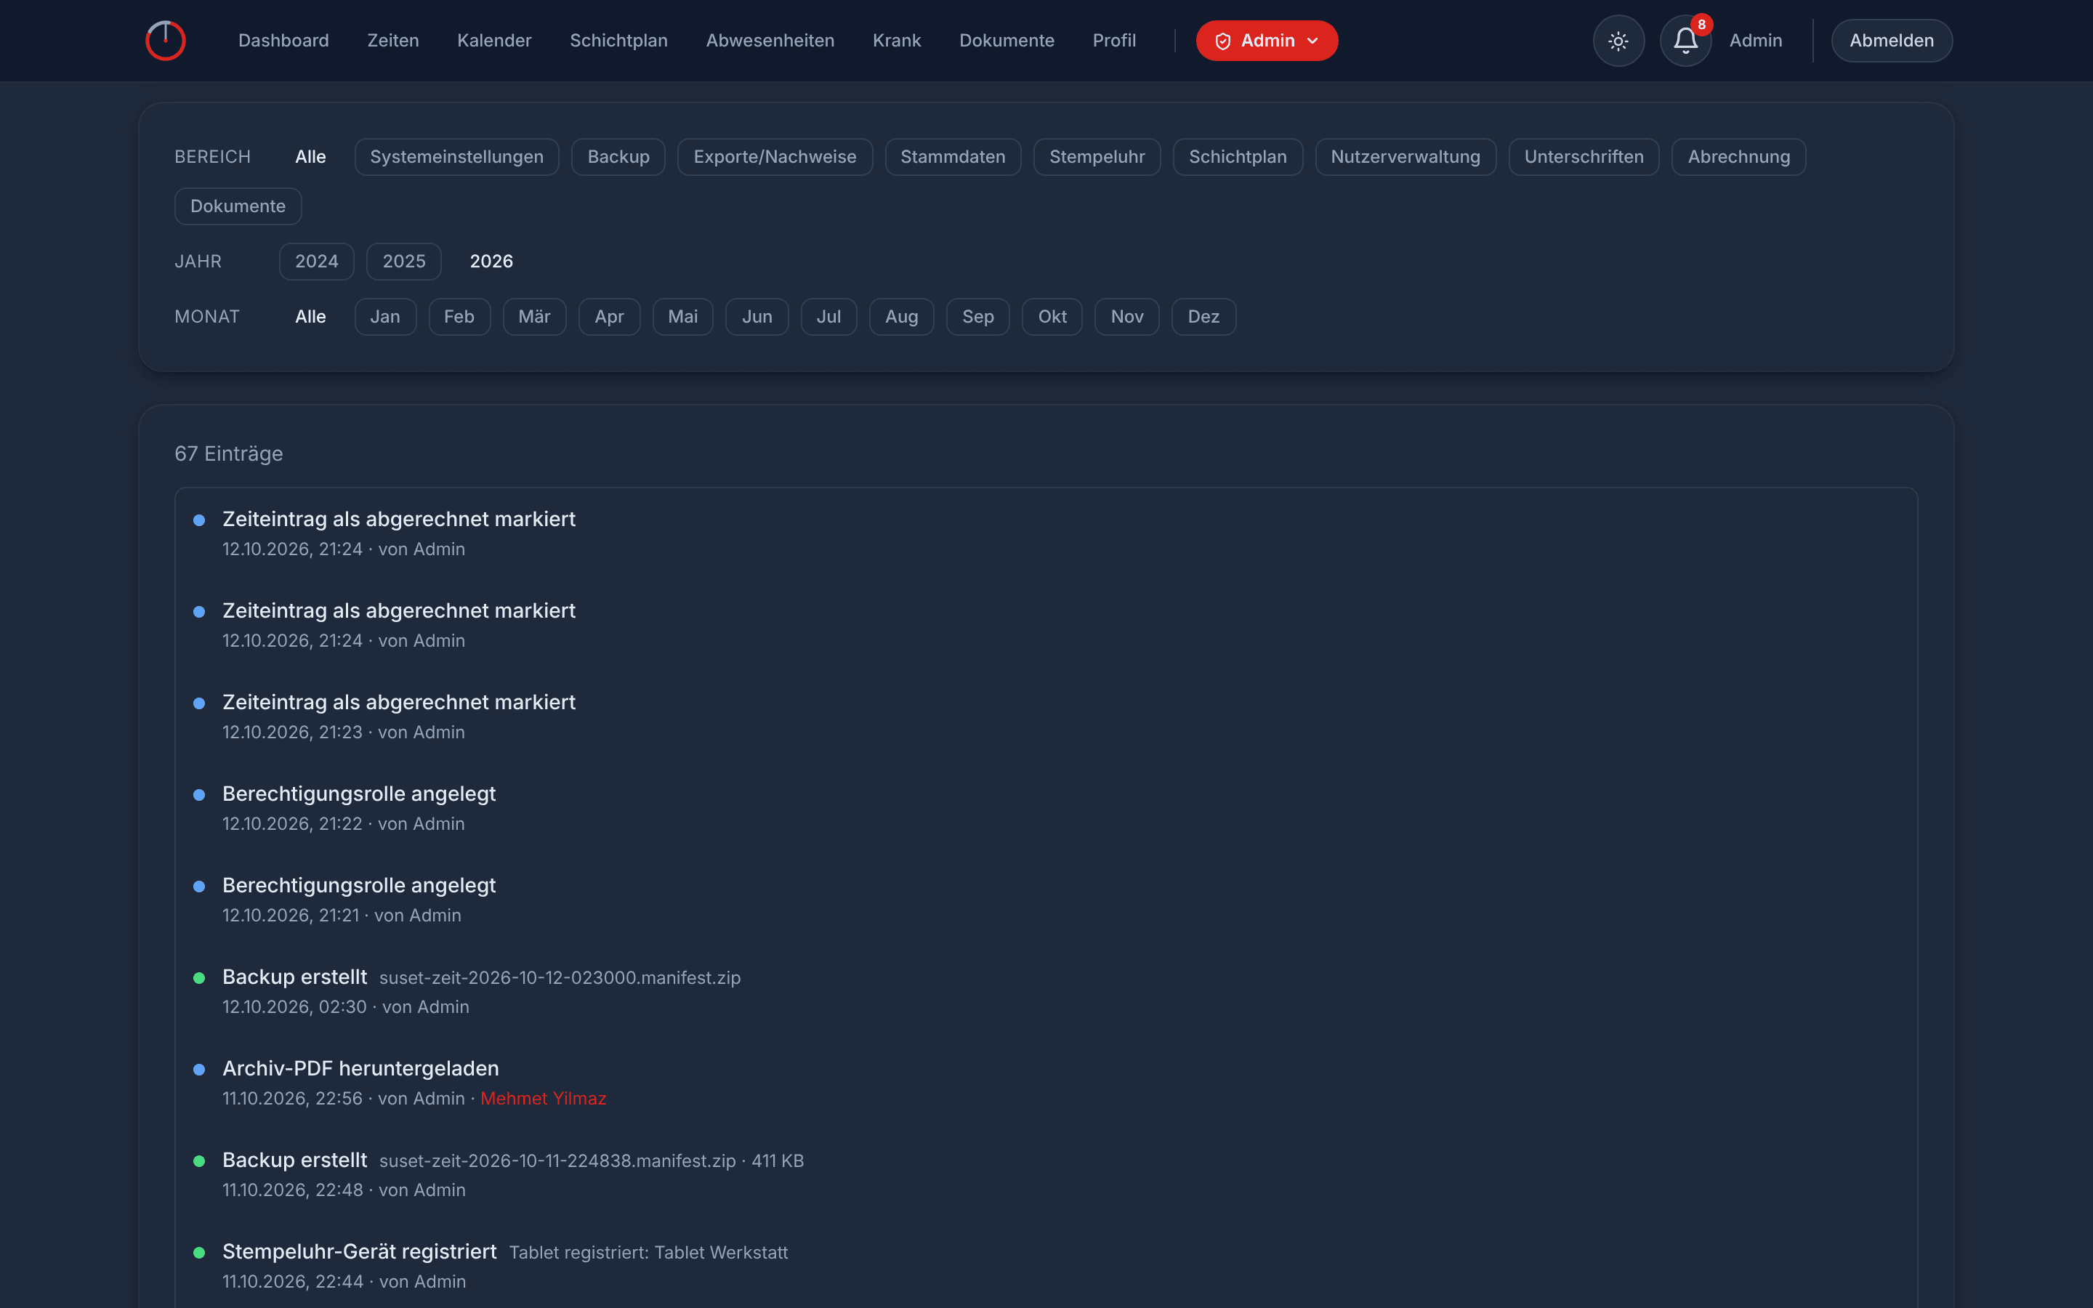2093x1308 pixels.
Task: Filter entries by Backup
Action: tap(618, 156)
